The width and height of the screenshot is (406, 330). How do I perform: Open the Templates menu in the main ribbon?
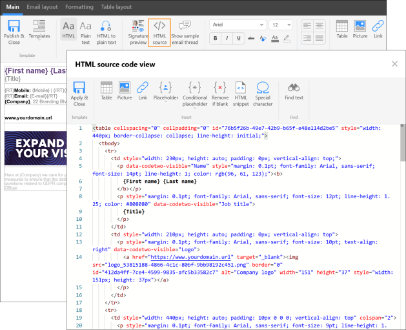pyautogui.click(x=39, y=30)
